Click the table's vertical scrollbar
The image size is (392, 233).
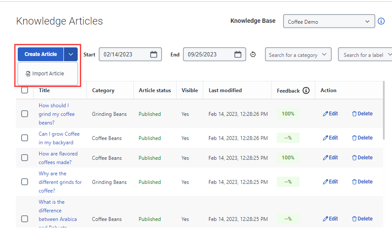click(x=384, y=110)
